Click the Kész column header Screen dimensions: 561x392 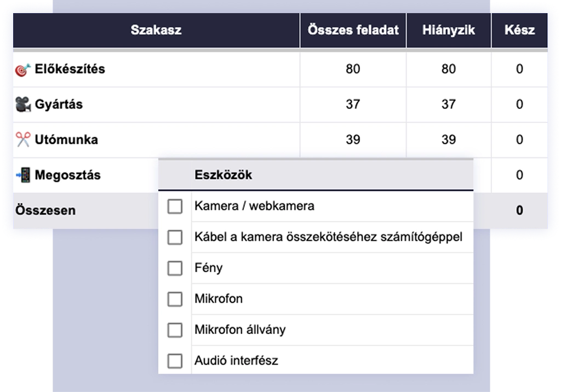519,30
